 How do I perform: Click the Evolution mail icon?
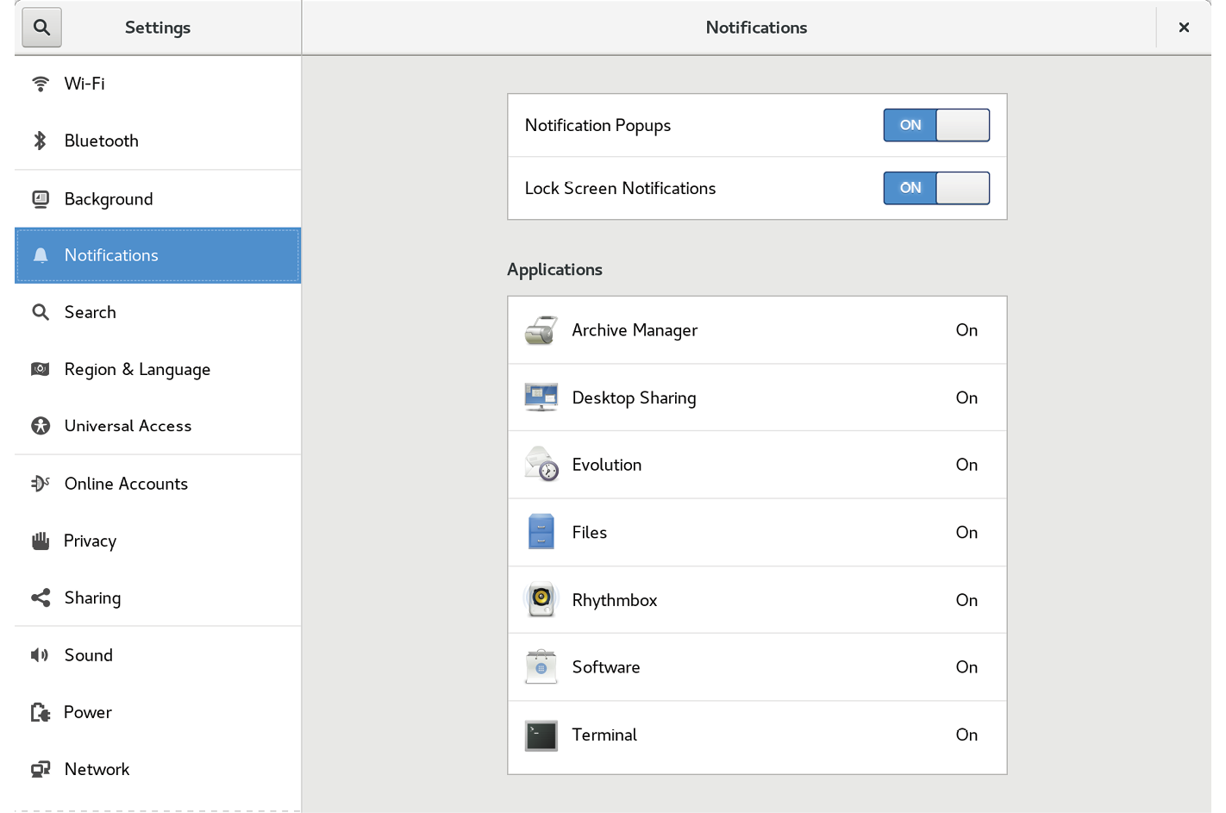[541, 464]
